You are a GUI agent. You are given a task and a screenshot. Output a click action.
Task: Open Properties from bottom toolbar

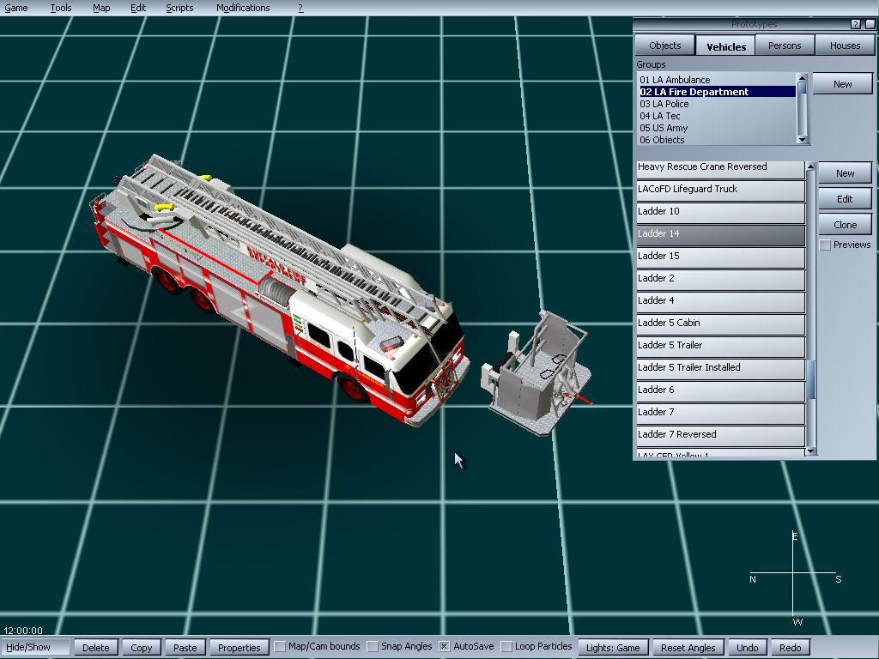[x=239, y=647]
